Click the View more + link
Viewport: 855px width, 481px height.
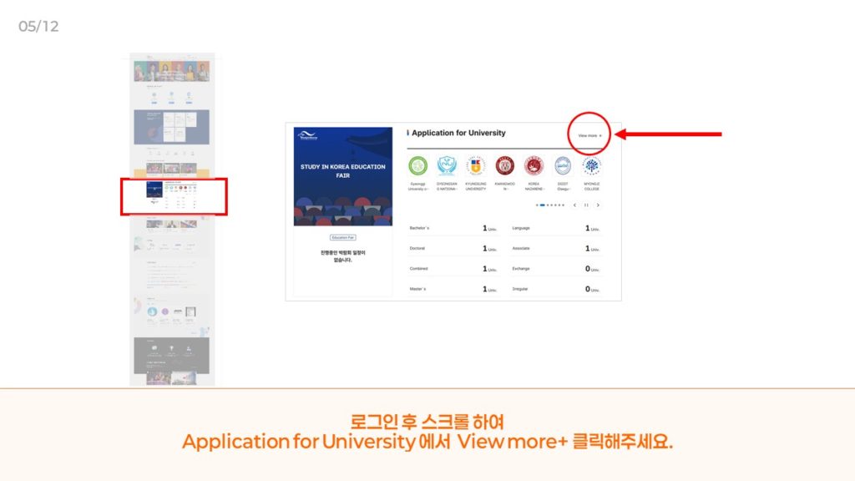coord(589,134)
